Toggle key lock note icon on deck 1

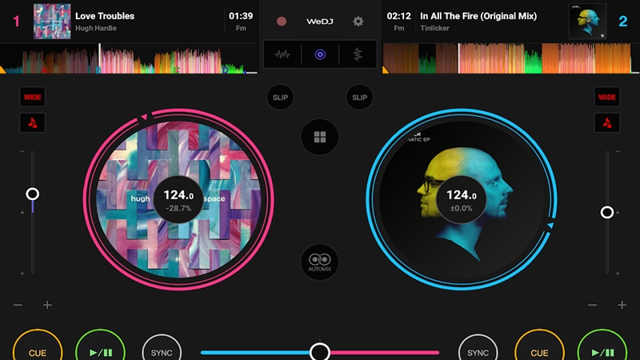tap(32, 122)
